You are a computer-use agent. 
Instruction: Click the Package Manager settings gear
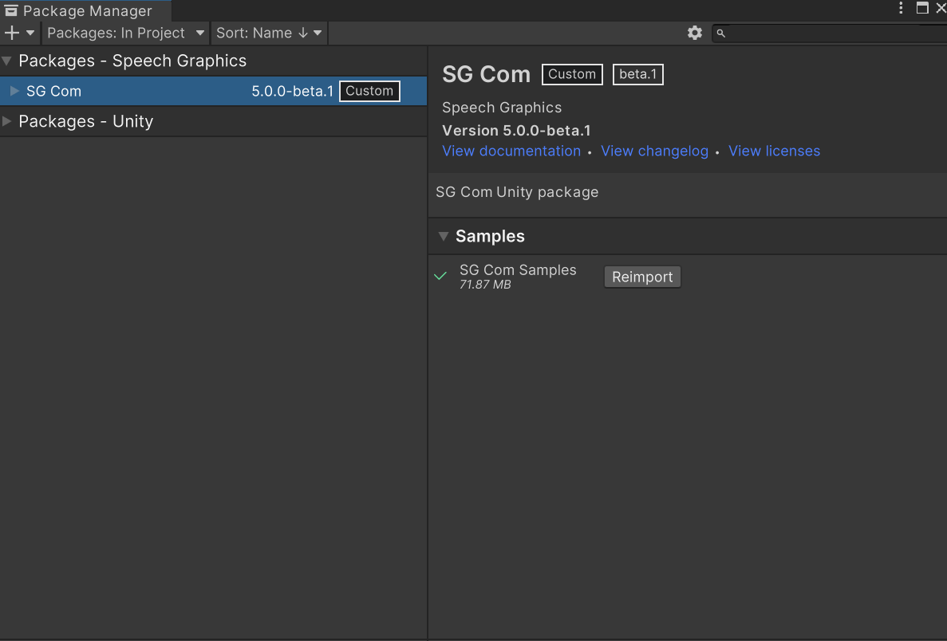(x=694, y=33)
